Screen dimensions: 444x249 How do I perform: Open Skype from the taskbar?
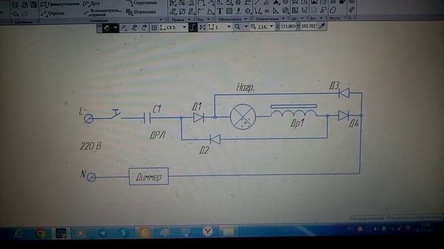pyautogui.click(x=123, y=233)
